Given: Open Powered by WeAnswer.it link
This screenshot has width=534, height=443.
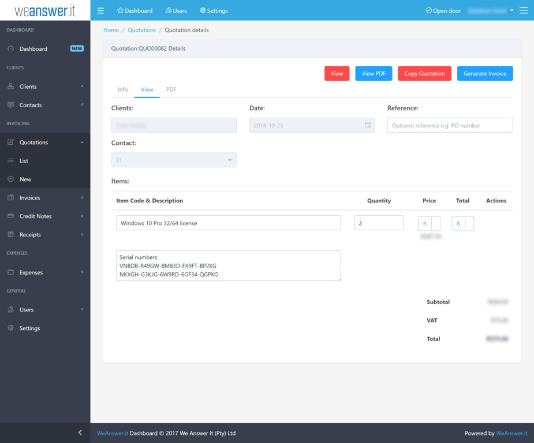Looking at the screenshot, I should click(511, 433).
